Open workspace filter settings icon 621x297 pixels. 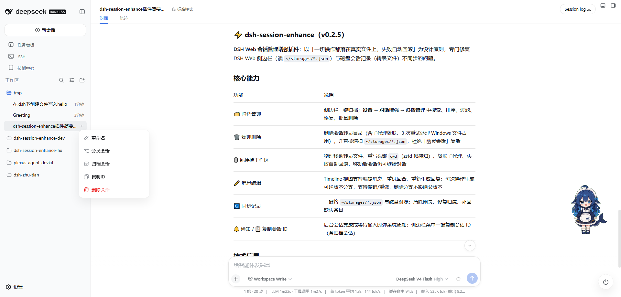pyautogui.click(x=72, y=80)
